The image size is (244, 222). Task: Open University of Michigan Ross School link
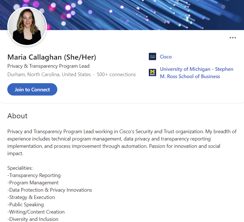pyautogui.click(x=197, y=73)
